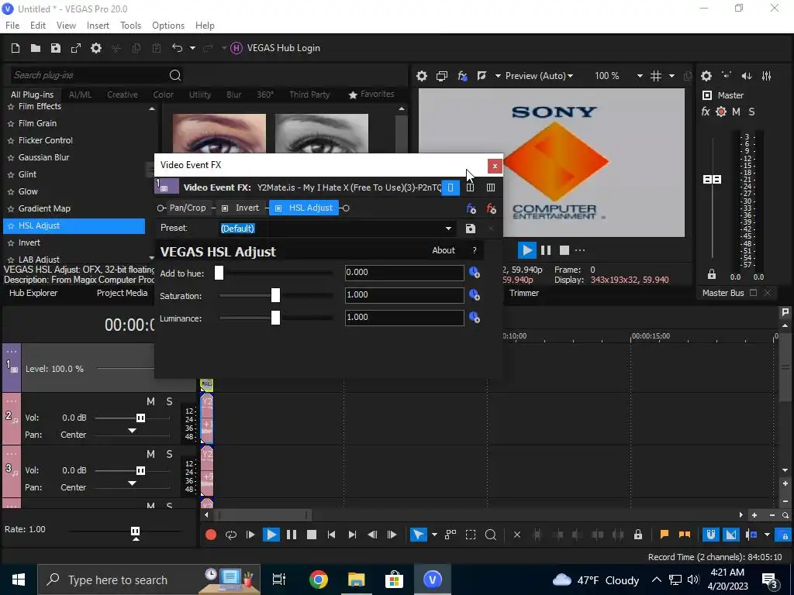Open the Preset (Default) dropdown

[x=448, y=229]
